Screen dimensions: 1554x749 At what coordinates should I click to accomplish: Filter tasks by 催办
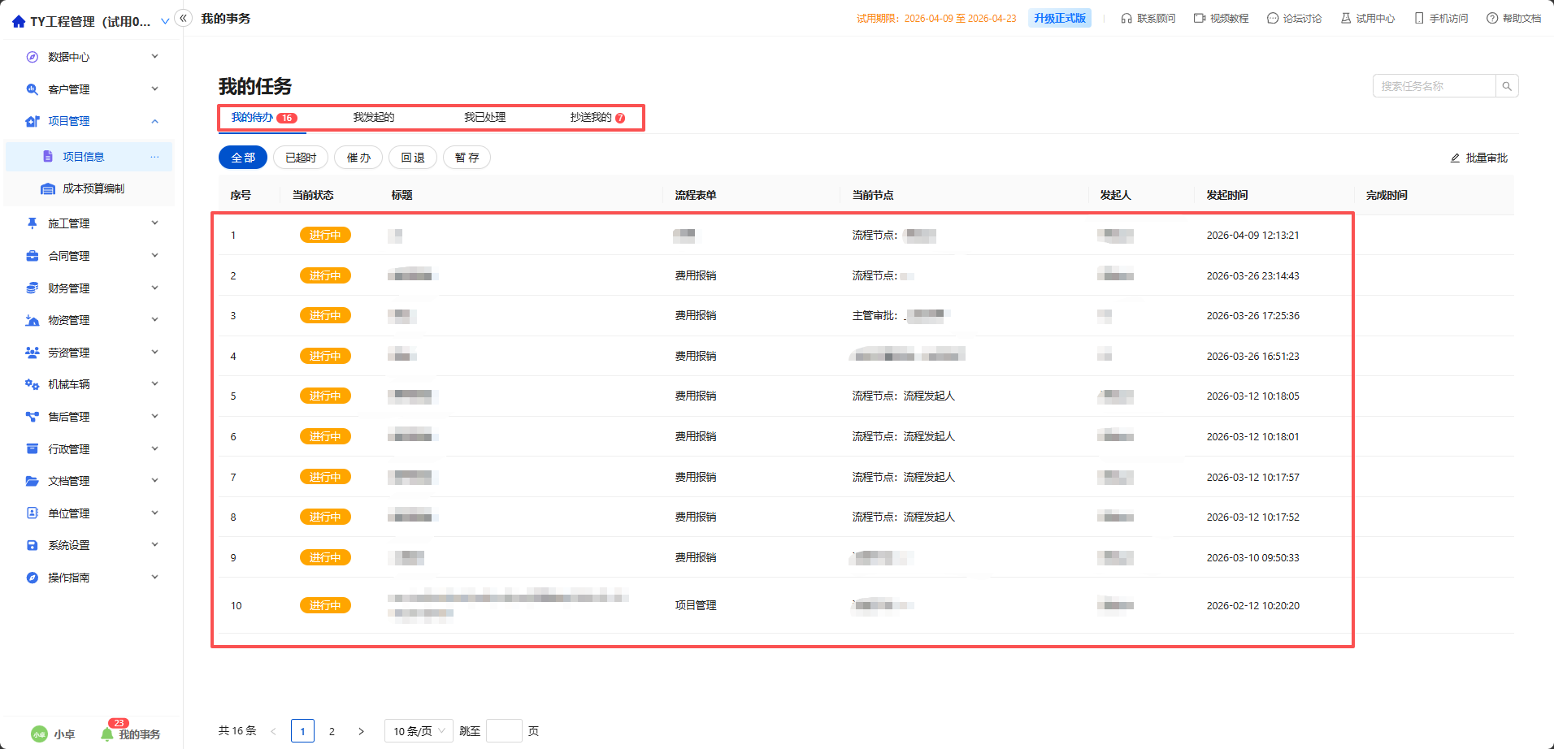[358, 158]
